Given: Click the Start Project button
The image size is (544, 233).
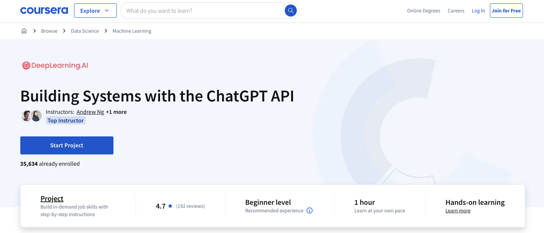Looking at the screenshot, I should [x=66, y=145].
